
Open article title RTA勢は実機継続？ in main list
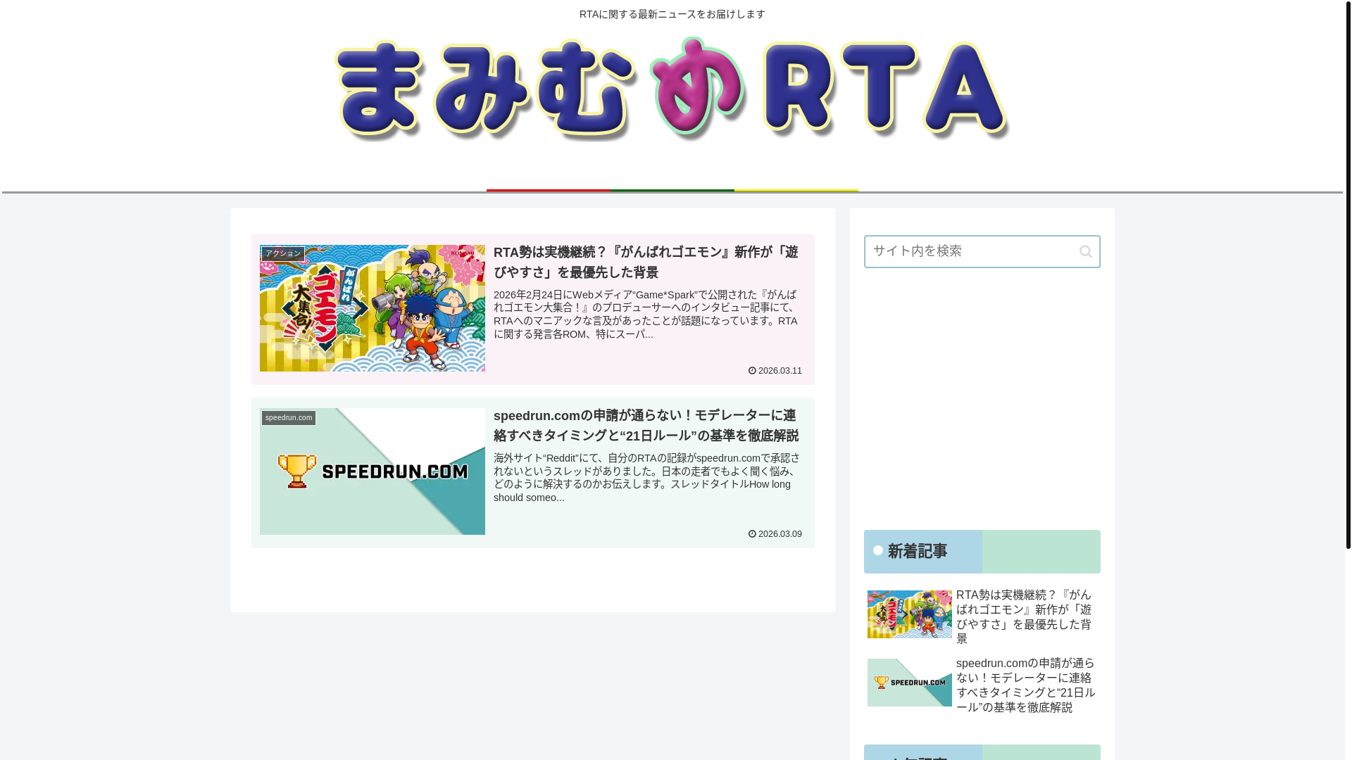(646, 262)
